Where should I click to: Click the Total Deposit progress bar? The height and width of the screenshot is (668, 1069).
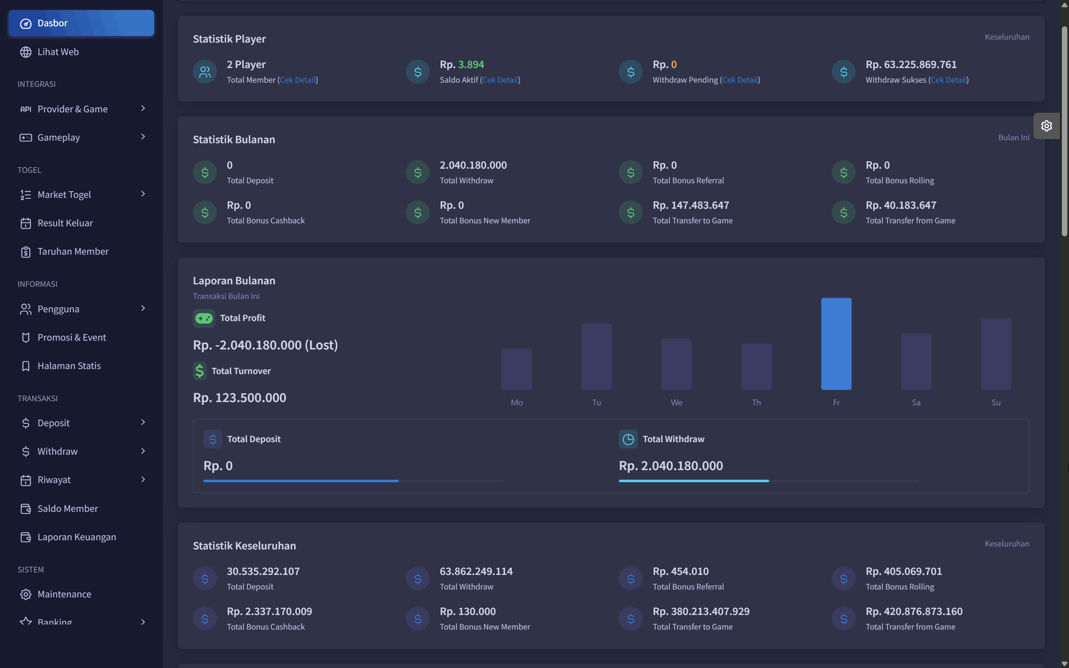point(353,481)
